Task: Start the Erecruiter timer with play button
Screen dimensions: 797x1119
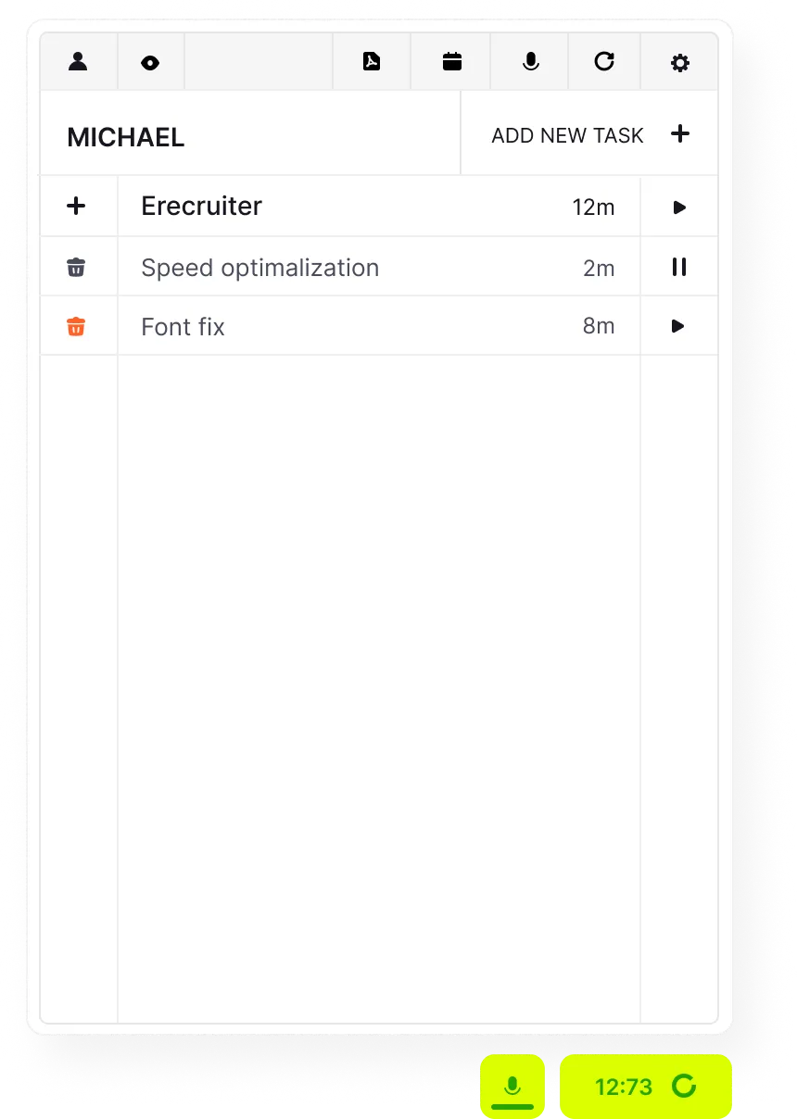Action: [679, 207]
